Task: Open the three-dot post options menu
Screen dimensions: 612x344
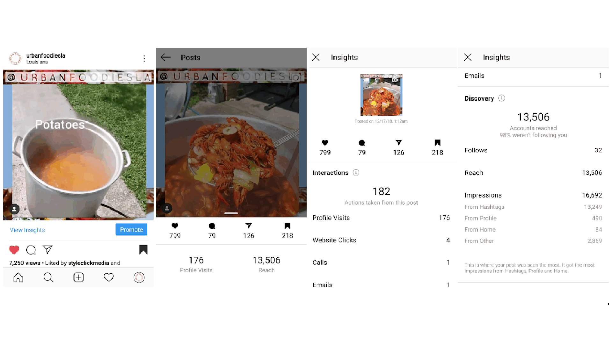Action: click(144, 58)
